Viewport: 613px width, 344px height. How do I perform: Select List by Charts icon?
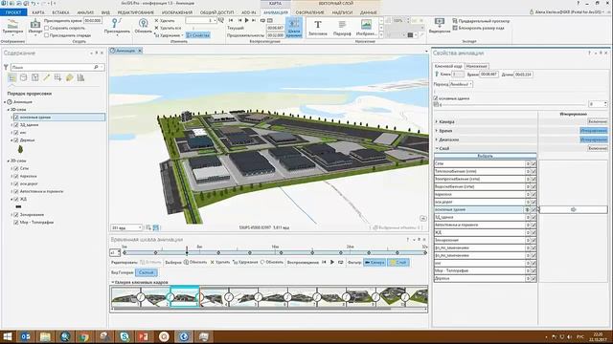80,77
